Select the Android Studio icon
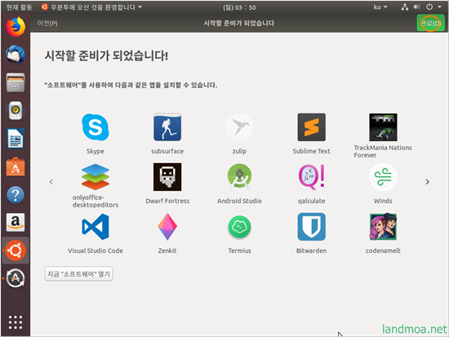 (x=239, y=177)
